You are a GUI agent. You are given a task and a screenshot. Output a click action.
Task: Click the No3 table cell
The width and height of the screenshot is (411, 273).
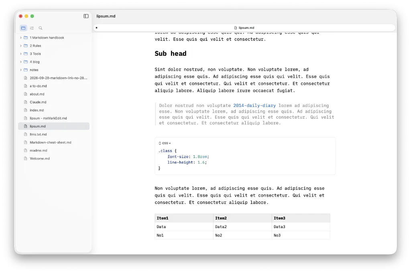click(x=301, y=235)
